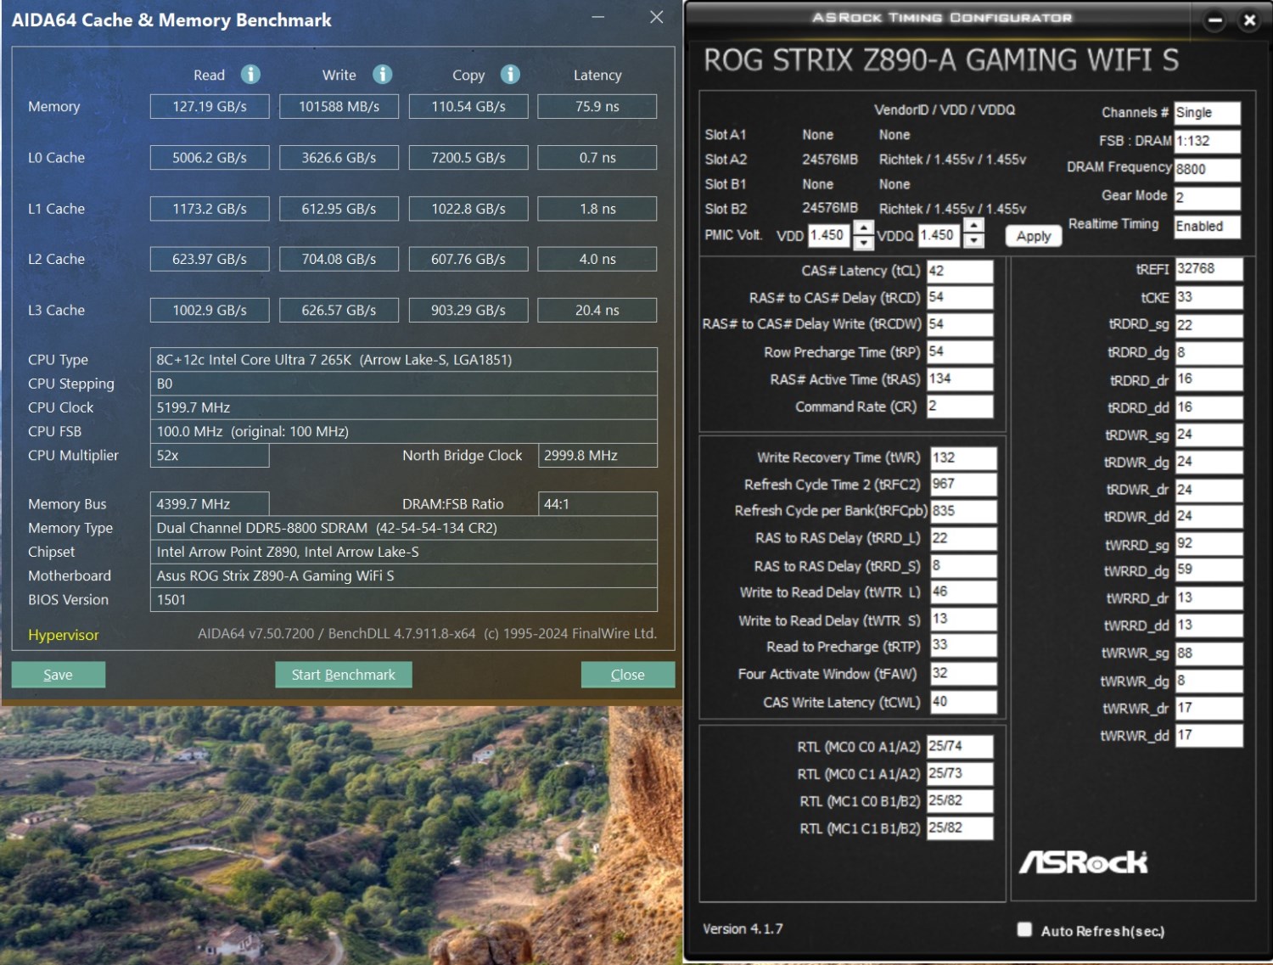Screen dimensions: 1273x965
Task: Click the RAS# Active Time (tRAS) field
Action: 959,379
